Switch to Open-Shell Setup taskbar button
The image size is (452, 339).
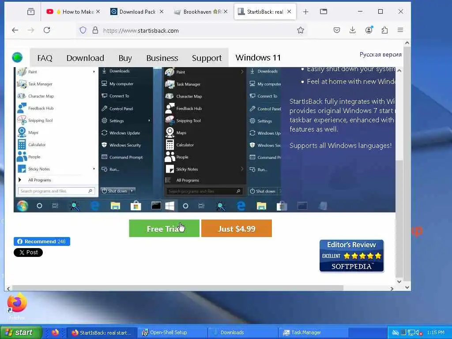click(x=172, y=333)
